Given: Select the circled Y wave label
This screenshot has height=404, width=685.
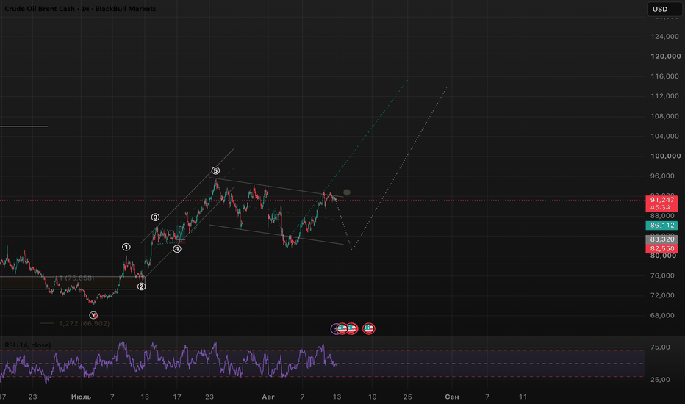Looking at the screenshot, I should [93, 315].
